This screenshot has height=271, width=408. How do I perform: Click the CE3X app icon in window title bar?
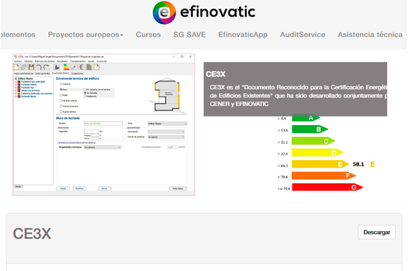15,56
